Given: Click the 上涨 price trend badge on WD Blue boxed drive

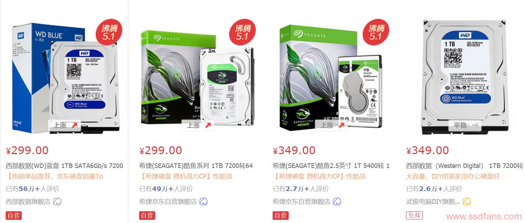Looking at the screenshot, I should coord(65,125).
